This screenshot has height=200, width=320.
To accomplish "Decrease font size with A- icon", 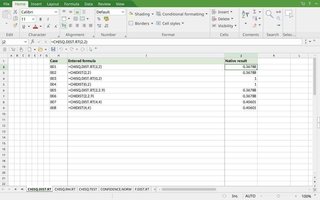I will click(56, 26).
